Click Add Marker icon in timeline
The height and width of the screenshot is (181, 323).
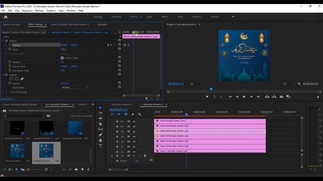click(x=133, y=115)
